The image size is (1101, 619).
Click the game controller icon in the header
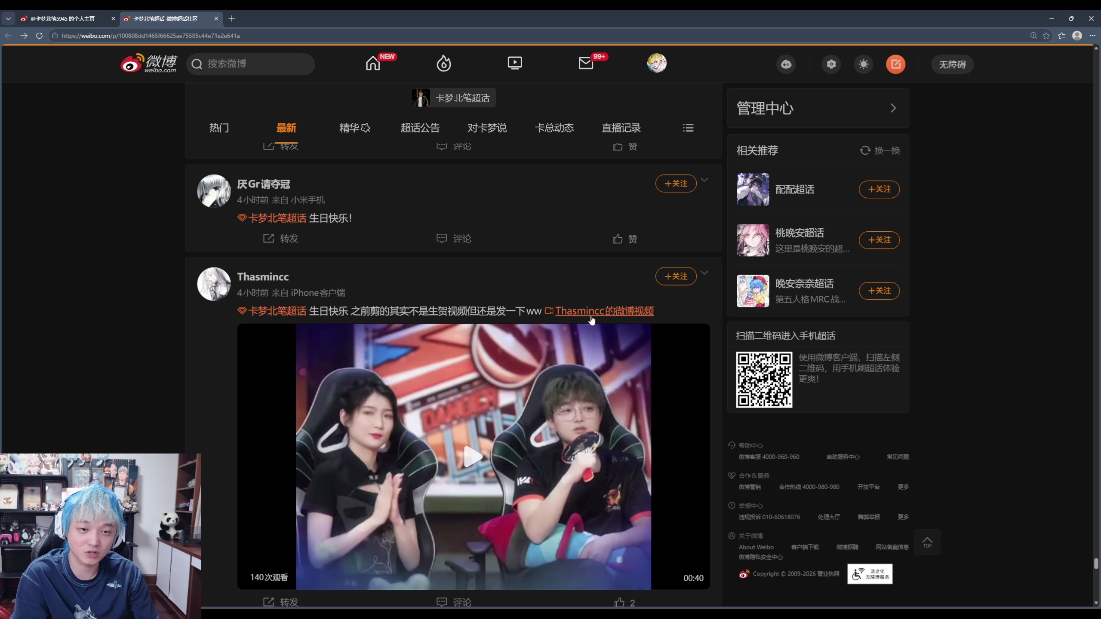(x=786, y=64)
